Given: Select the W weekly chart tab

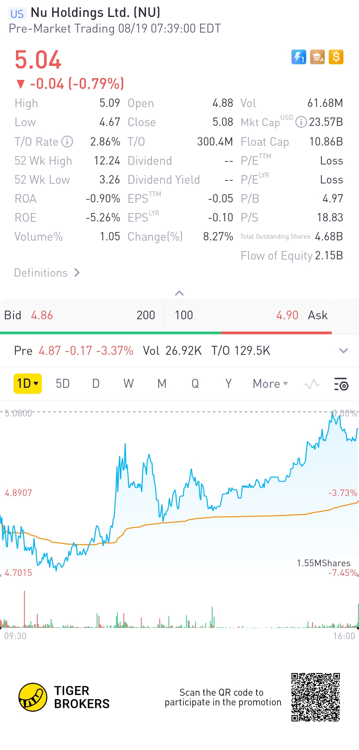Looking at the screenshot, I should pyautogui.click(x=129, y=384).
